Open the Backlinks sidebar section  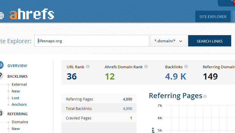coord(17,76)
